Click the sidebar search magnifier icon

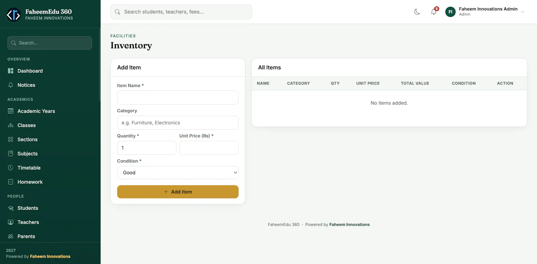[14, 43]
